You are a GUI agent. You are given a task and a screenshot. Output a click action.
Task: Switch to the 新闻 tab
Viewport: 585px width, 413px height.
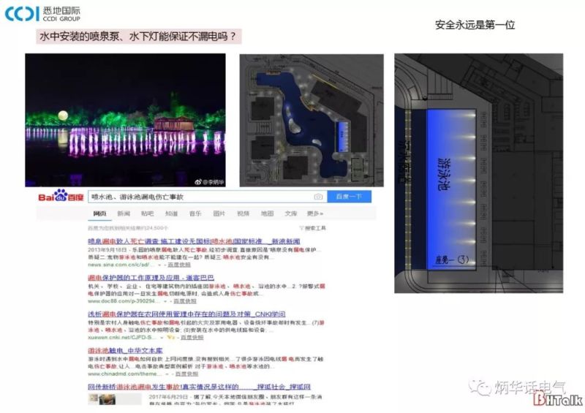(x=124, y=213)
